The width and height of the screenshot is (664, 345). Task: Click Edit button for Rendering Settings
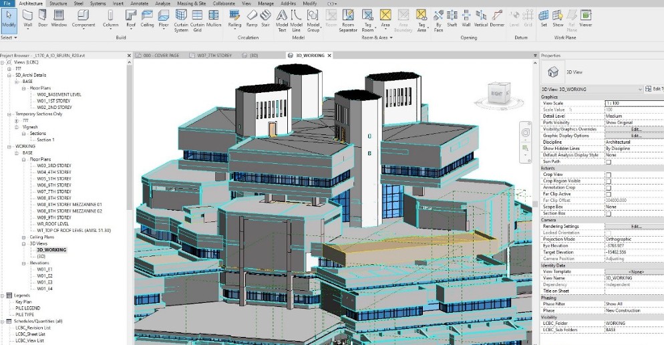point(635,226)
